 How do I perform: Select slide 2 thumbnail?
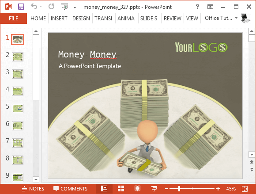pos(18,57)
